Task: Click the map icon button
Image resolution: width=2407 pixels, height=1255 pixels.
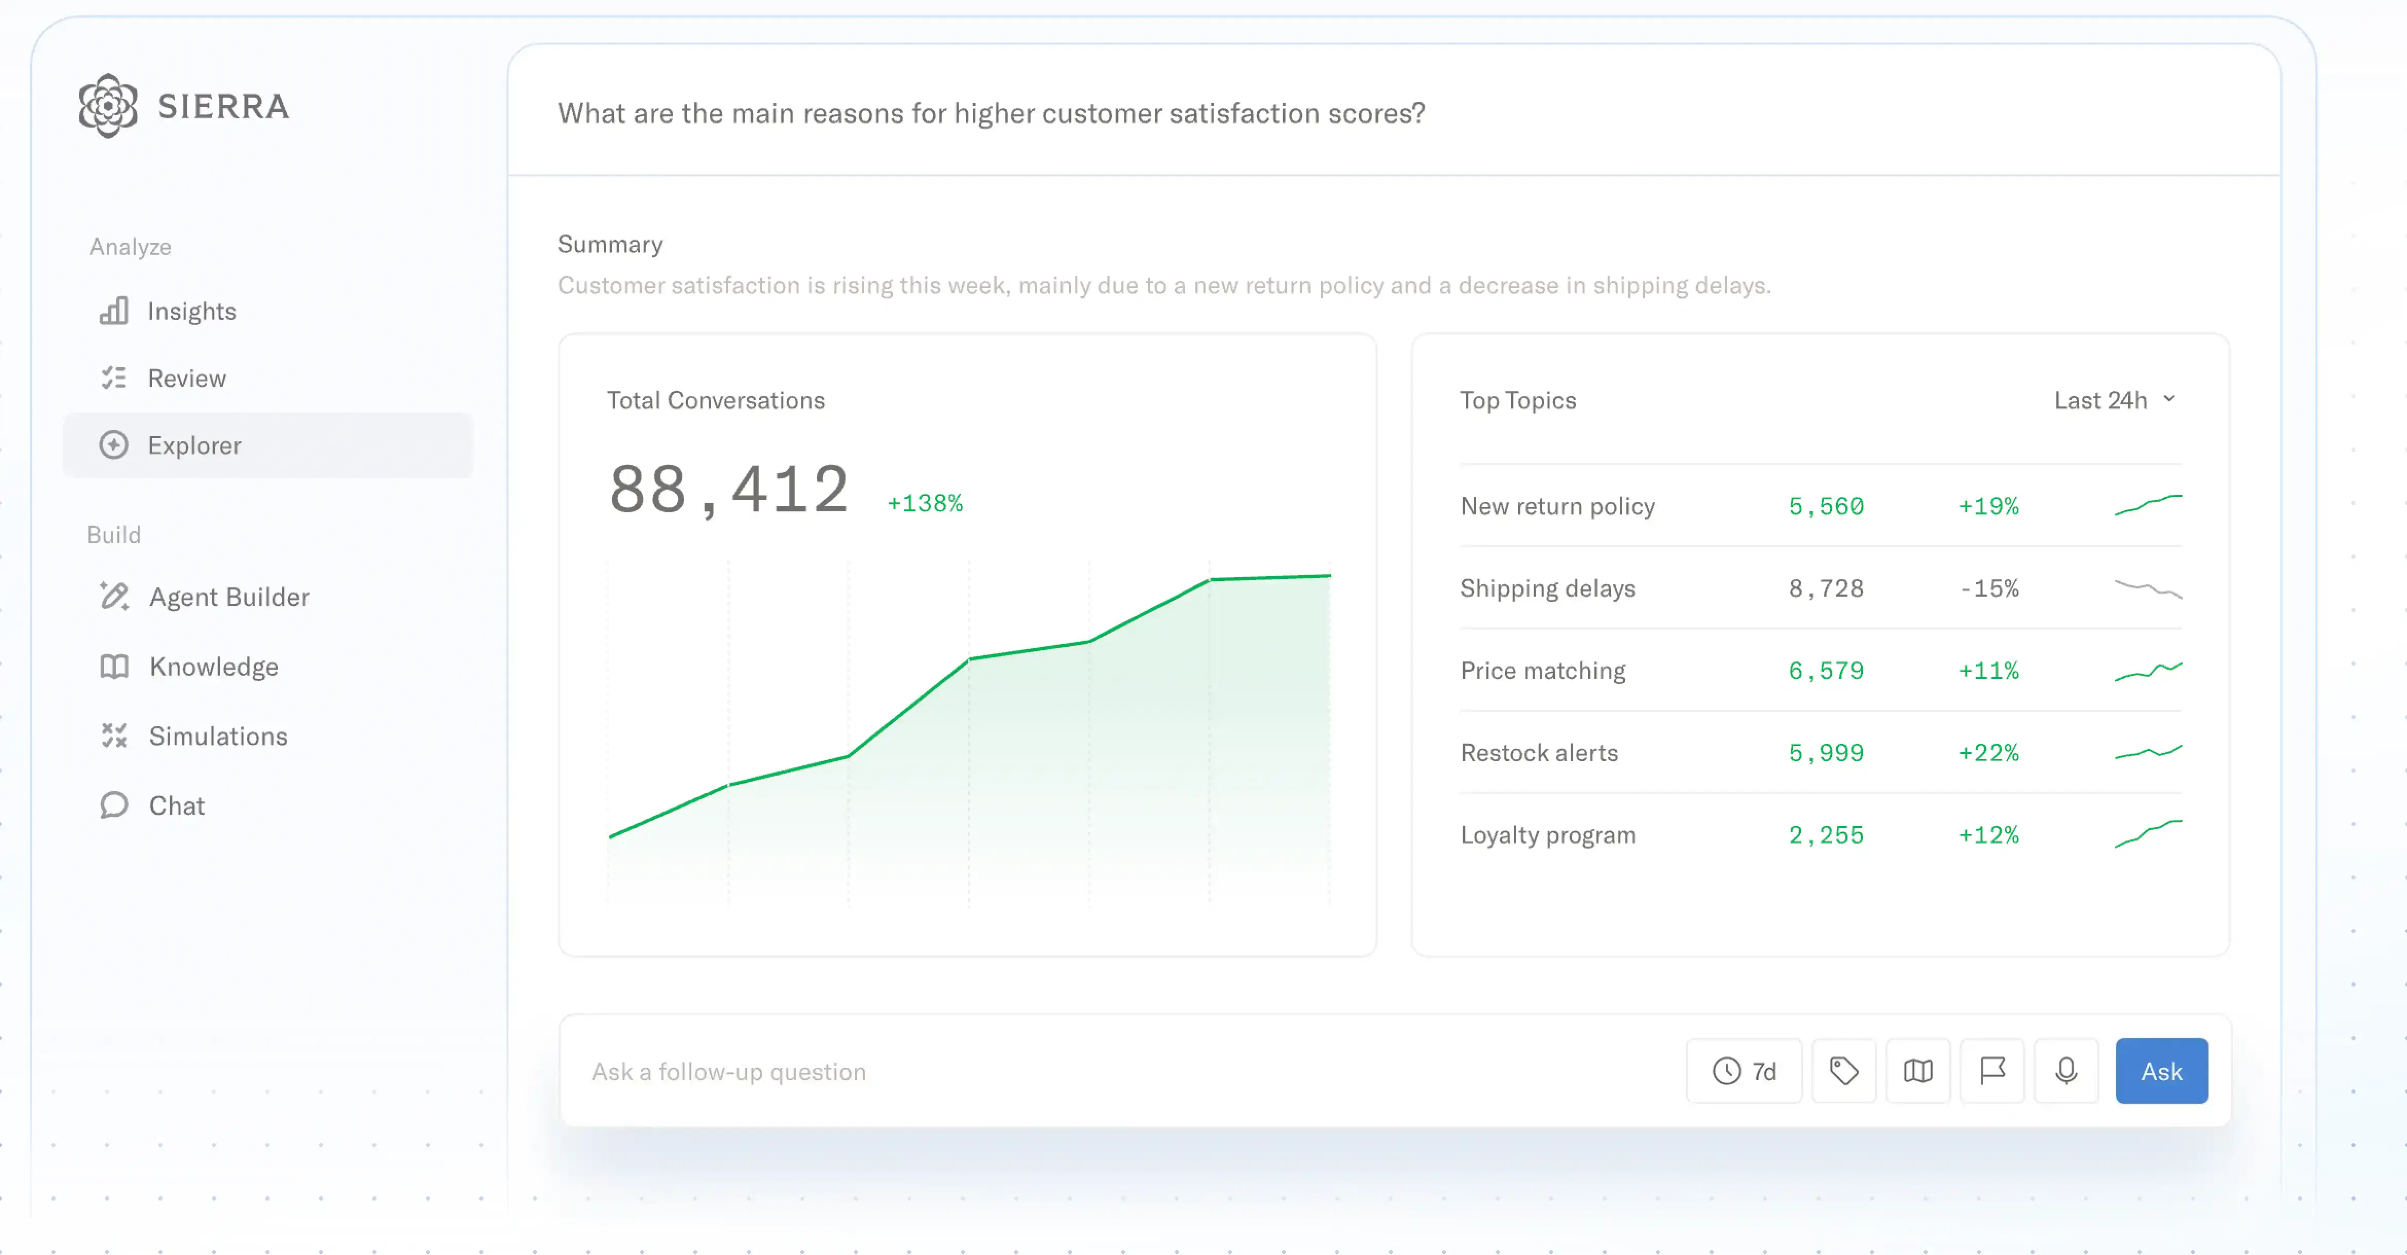Action: tap(1918, 1071)
